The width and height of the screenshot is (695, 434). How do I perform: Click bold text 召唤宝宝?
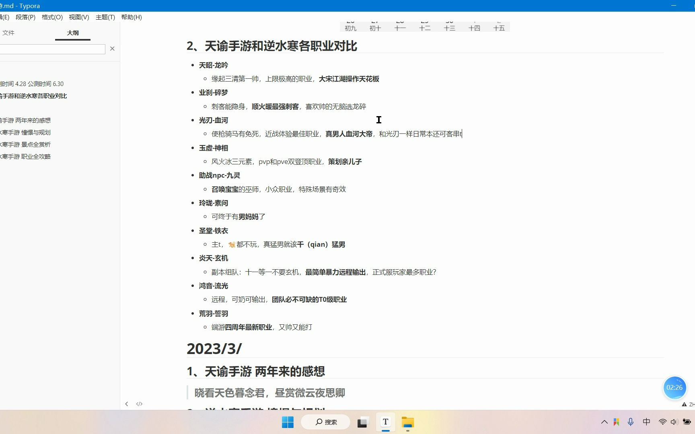pyautogui.click(x=225, y=189)
